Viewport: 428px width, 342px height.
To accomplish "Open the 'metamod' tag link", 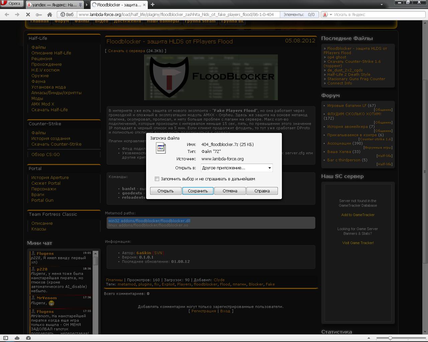I will [x=127, y=284].
